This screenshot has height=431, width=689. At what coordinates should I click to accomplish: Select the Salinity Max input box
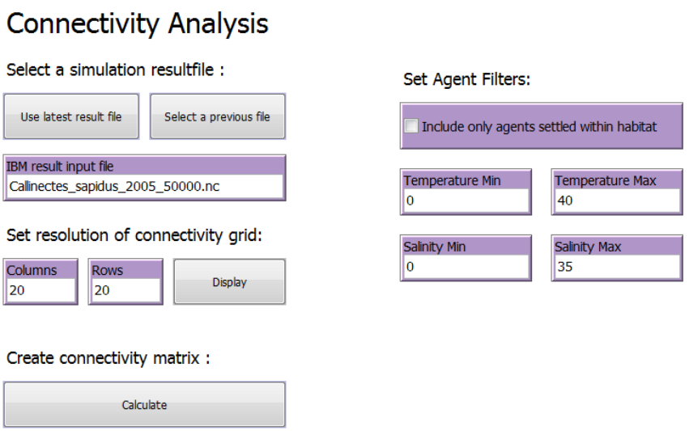616,266
